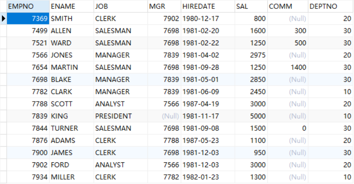Click the EMPNO column header
354x184 pixels.
[x=28, y=6]
